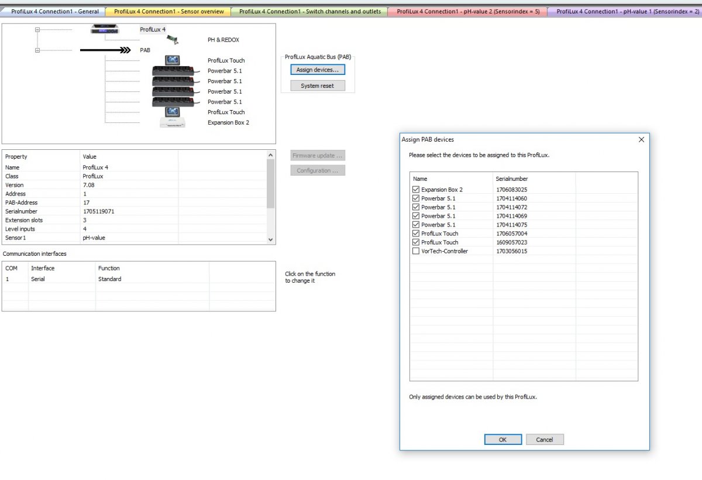Click the Configuration ... button
This screenshot has width=702, height=480.
tap(318, 170)
